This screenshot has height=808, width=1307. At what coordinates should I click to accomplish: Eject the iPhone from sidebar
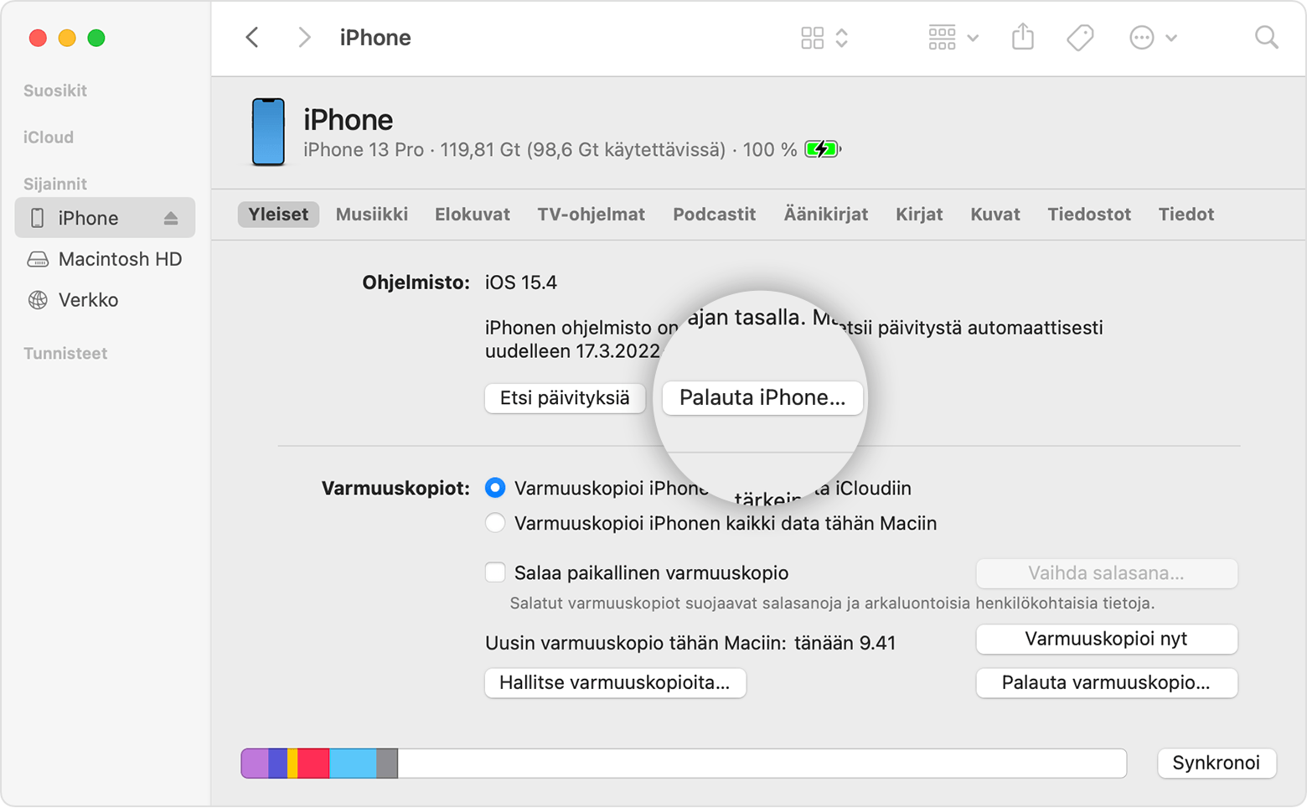click(171, 219)
